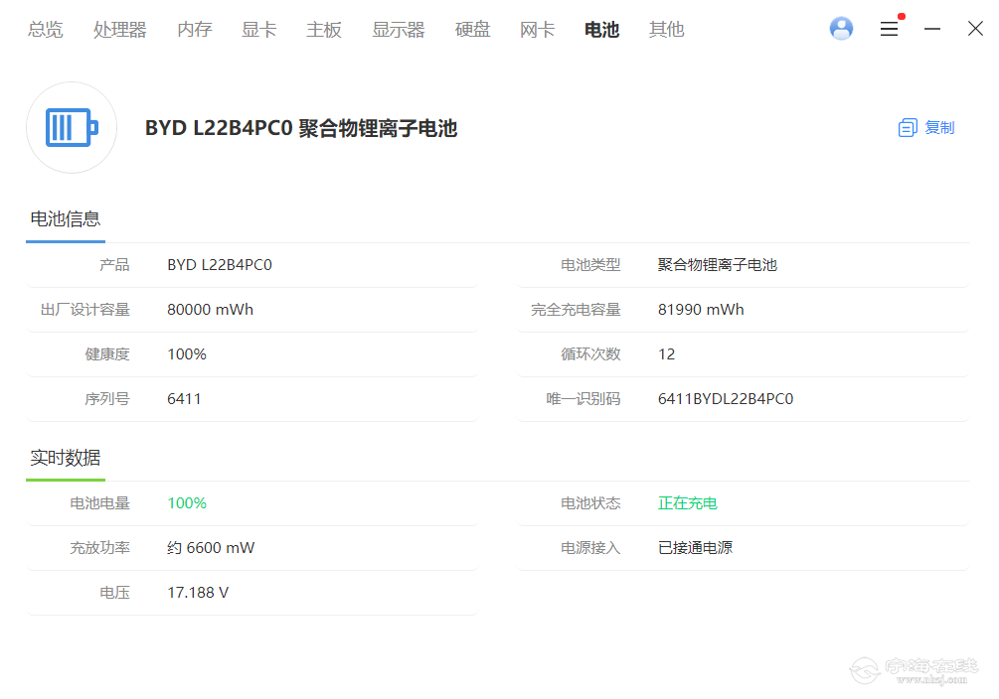Click the 唯一识别码 label
The height and width of the screenshot is (699, 999).
tap(583, 398)
